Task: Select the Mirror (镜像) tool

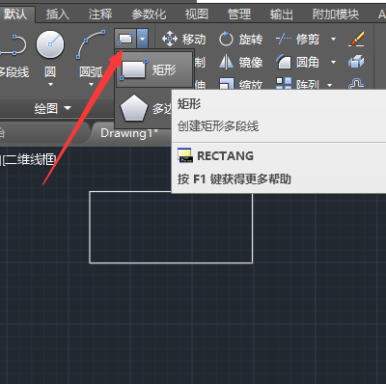Action: [240, 62]
